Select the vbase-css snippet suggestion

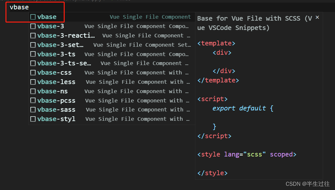112,73
